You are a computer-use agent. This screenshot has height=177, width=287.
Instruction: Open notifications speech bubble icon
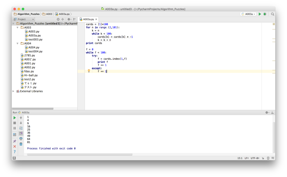click(273, 158)
